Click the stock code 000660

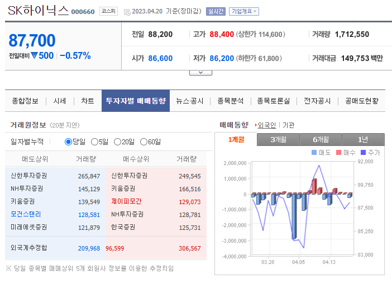point(83,12)
